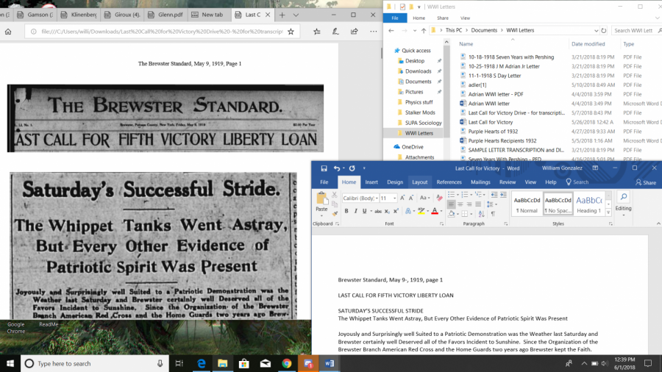Screen dimensions: 662x372
Task: Click the Edge address bar
Action: (x=162, y=32)
